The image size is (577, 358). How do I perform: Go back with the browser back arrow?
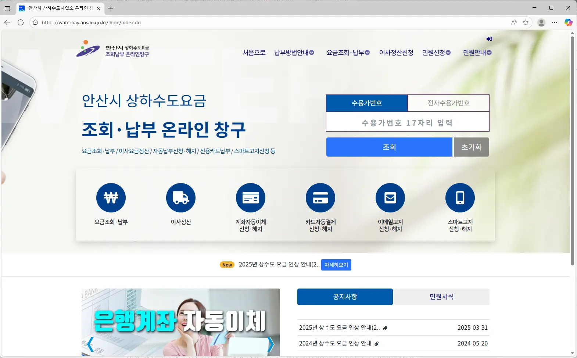tap(7, 22)
